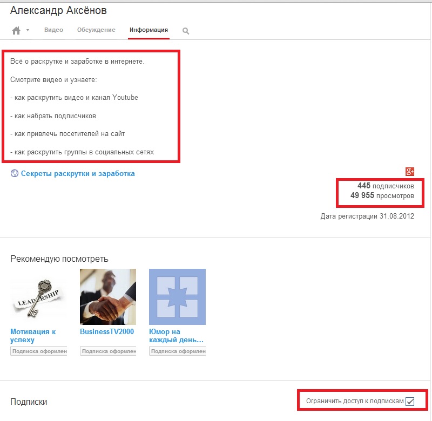Screen dimensions: 432x421
Task: Open the Секреты раскрутки и заработка link
Action: pyautogui.click(x=78, y=173)
